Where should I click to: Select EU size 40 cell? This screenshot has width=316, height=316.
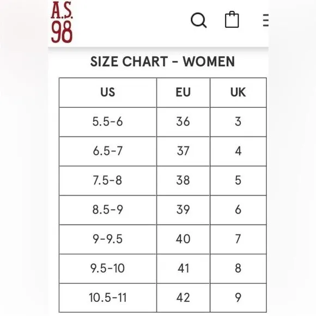(183, 239)
